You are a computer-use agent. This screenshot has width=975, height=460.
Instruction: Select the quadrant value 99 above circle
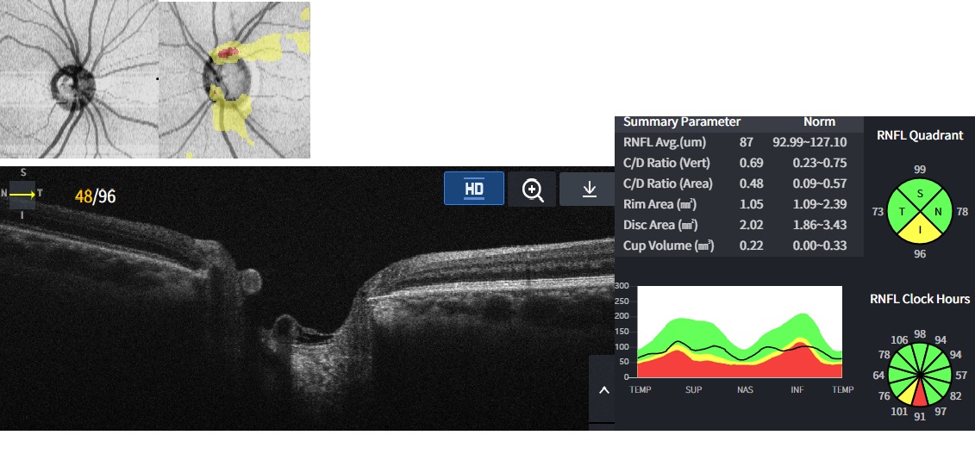click(921, 170)
